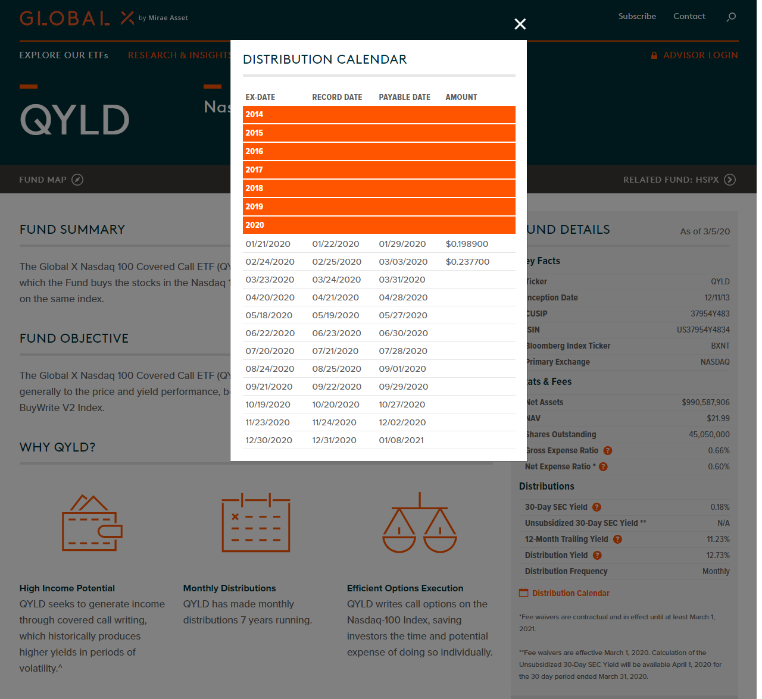Click the Inception Date value 12/11/13

tap(717, 298)
